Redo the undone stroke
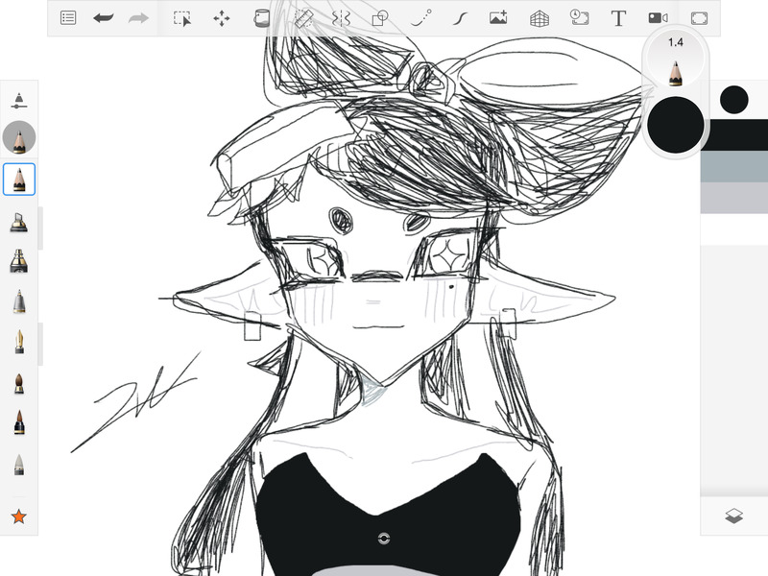This screenshot has height=576, width=768. click(138, 18)
